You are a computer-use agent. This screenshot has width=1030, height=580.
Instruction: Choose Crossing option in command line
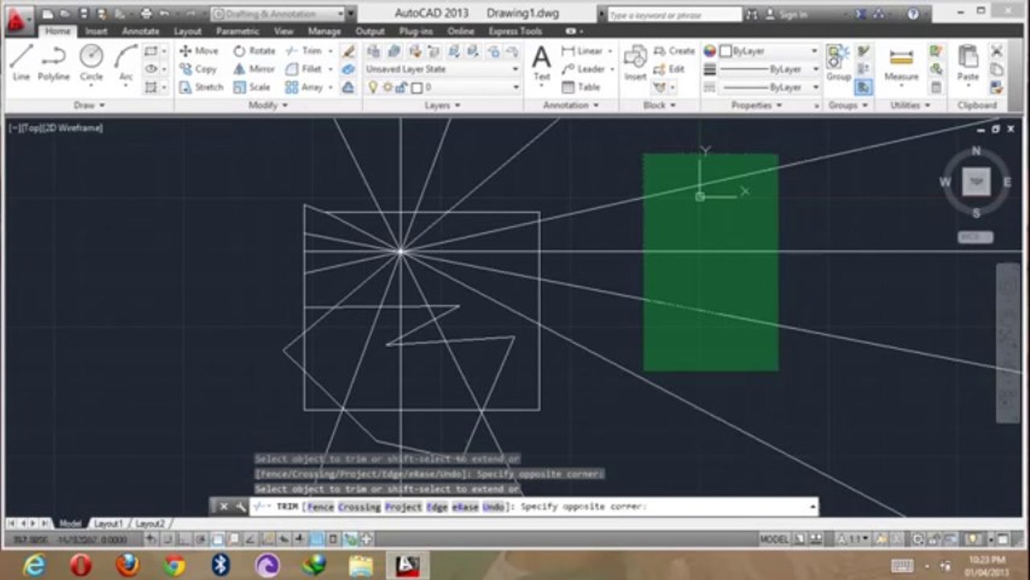[x=358, y=507]
